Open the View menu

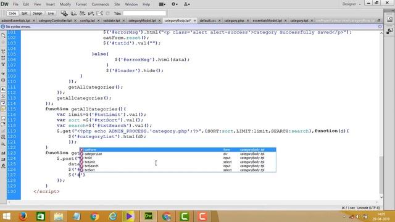pyautogui.click(x=37, y=4)
